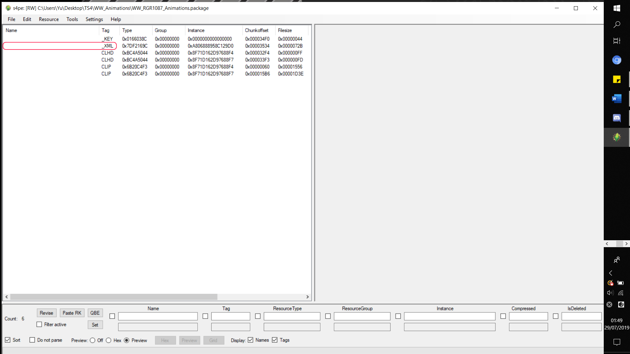630x354 pixels.
Task: Check the Instance filter checkbox
Action: [x=398, y=316]
